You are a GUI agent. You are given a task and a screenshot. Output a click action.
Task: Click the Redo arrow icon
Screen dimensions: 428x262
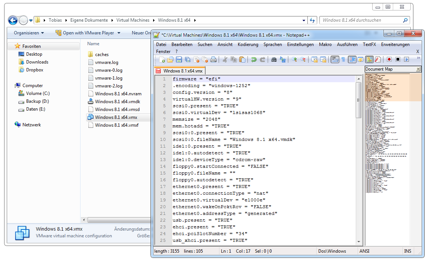(x=262, y=59)
